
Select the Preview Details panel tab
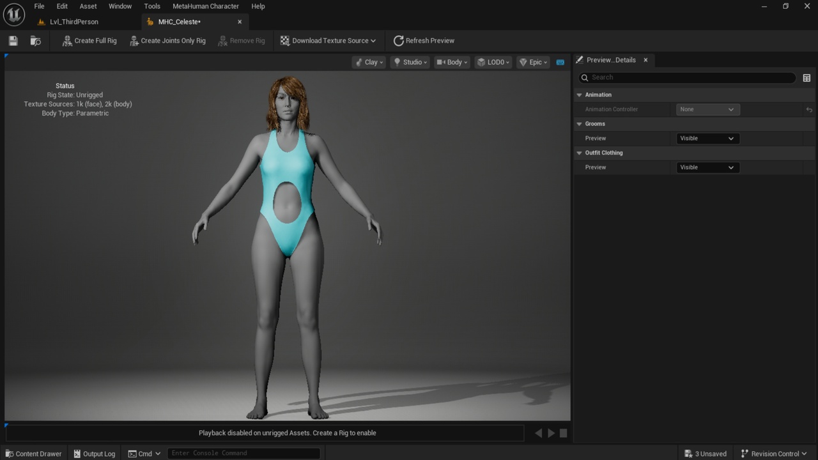[x=611, y=60]
